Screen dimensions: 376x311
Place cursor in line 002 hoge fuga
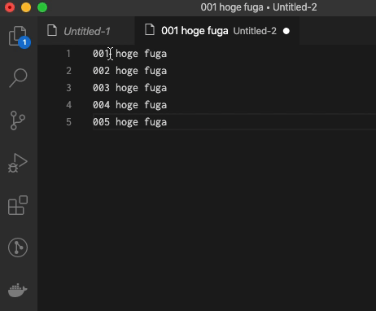tap(129, 71)
